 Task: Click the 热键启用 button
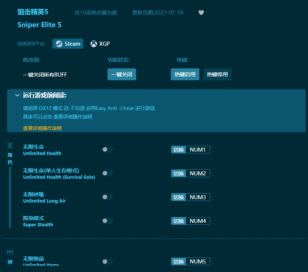[185, 74]
